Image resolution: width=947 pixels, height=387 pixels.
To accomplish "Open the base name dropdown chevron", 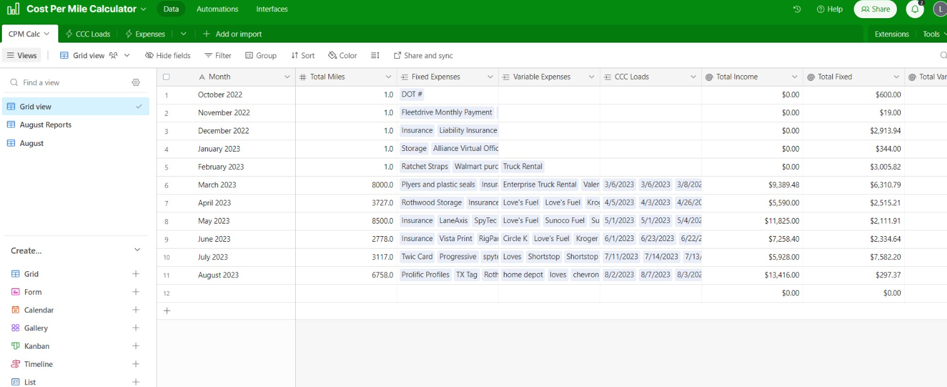I will point(144,9).
